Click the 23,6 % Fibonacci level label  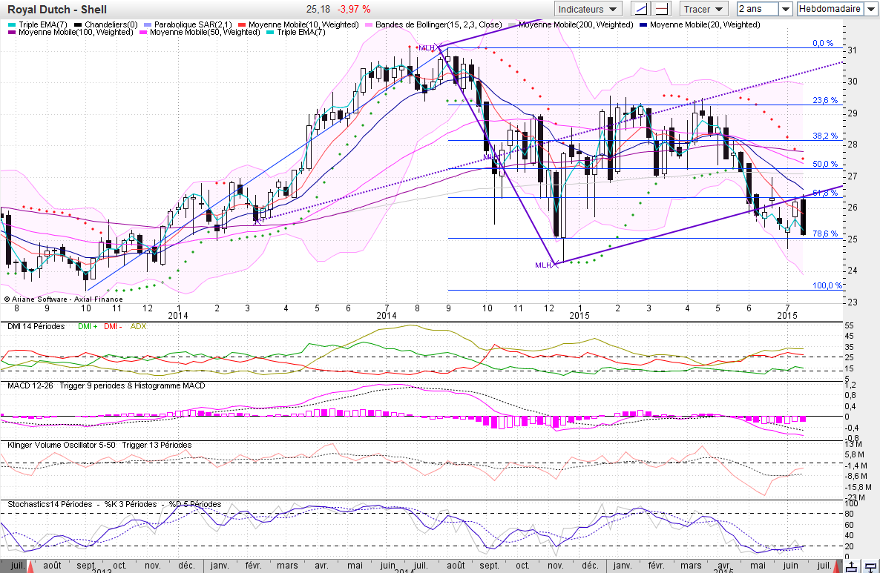coord(825,100)
